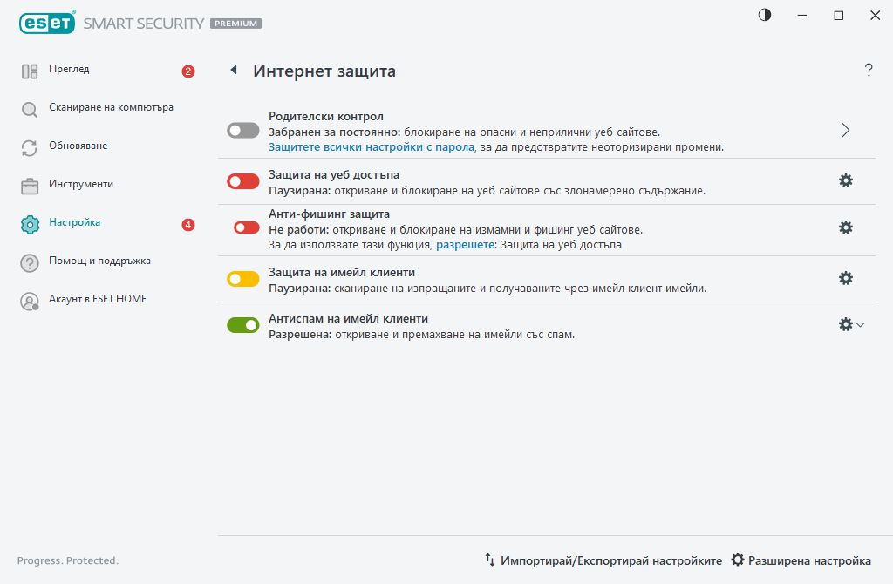Go to Сканиране на компютъра

click(x=111, y=108)
